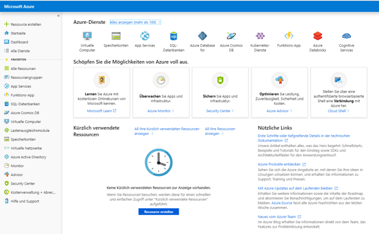Open Alles anzeigen (mehr als 100) link
The image size is (379, 234).
tap(135, 22)
